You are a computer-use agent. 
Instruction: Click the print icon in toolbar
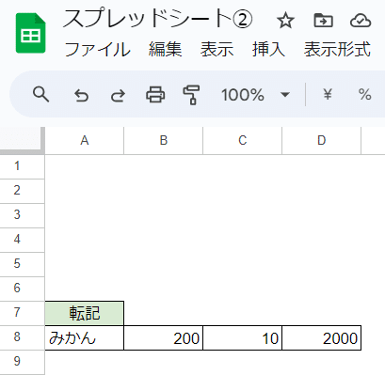point(155,94)
